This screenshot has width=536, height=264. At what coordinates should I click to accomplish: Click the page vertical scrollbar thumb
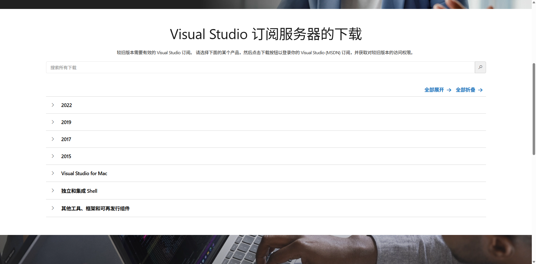(534, 109)
